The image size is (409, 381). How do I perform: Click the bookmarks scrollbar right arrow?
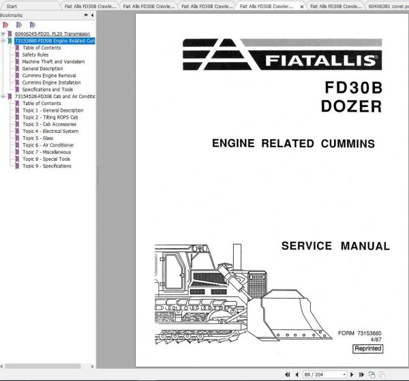[x=92, y=366]
